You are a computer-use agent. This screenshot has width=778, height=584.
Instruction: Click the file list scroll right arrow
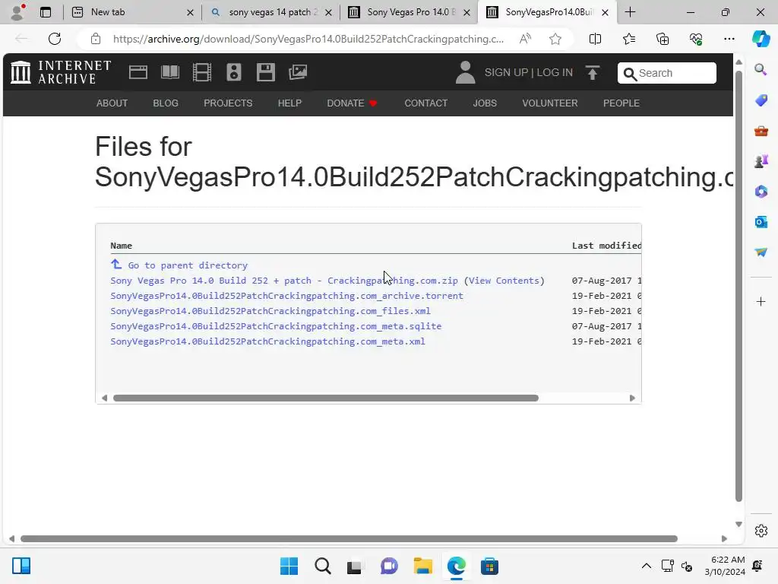pos(632,398)
